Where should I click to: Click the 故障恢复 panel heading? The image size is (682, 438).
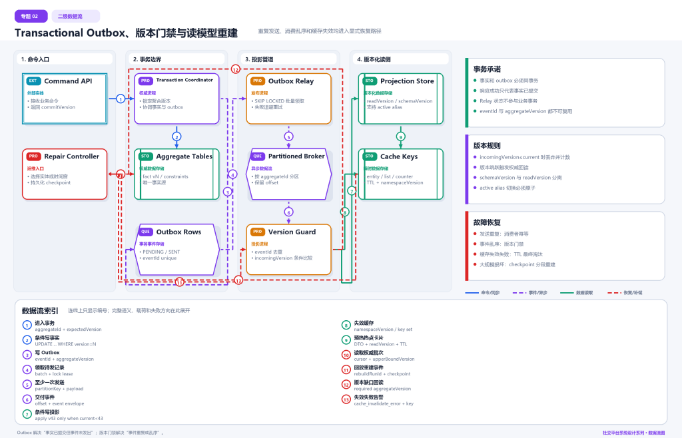[487, 222]
